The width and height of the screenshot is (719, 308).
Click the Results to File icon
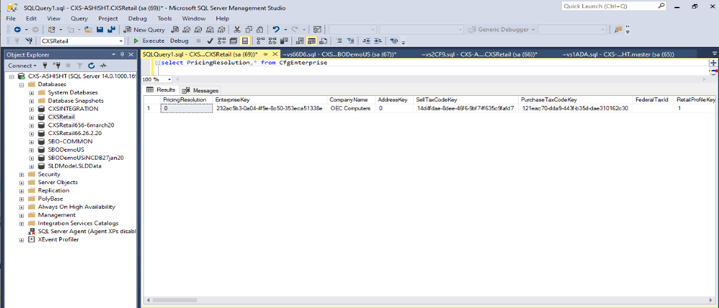pyautogui.click(x=323, y=41)
